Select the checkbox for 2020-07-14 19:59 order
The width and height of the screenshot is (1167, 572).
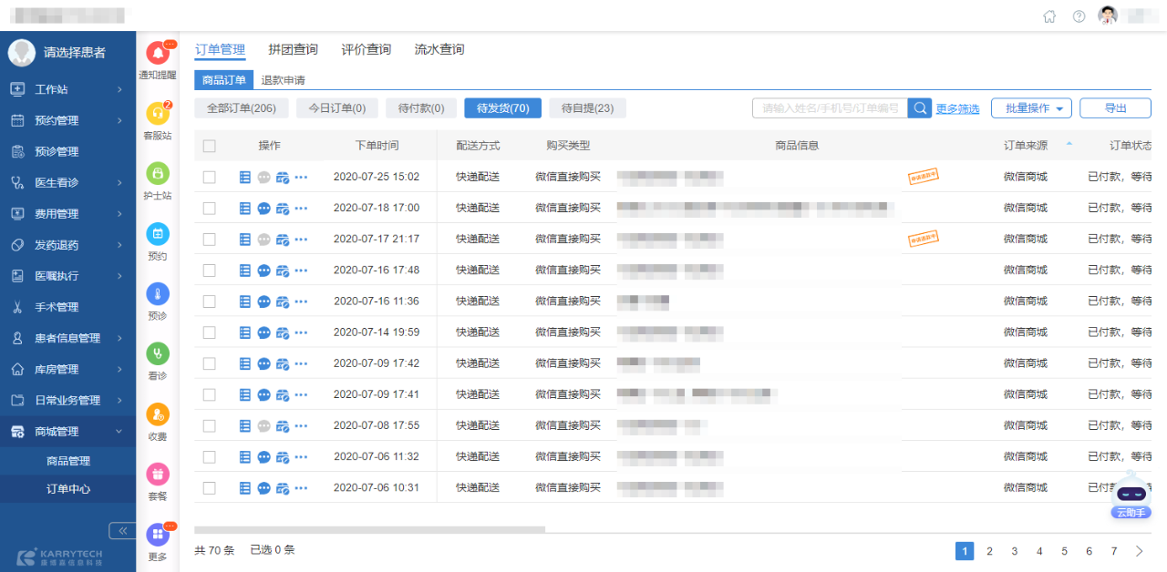pyautogui.click(x=210, y=332)
